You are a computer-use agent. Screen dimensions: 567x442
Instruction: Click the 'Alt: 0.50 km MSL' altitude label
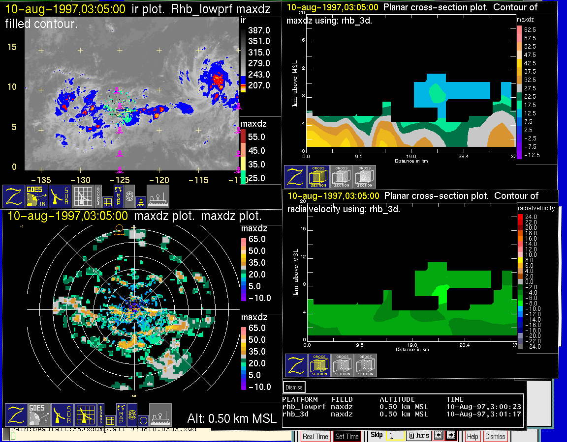[231, 418]
